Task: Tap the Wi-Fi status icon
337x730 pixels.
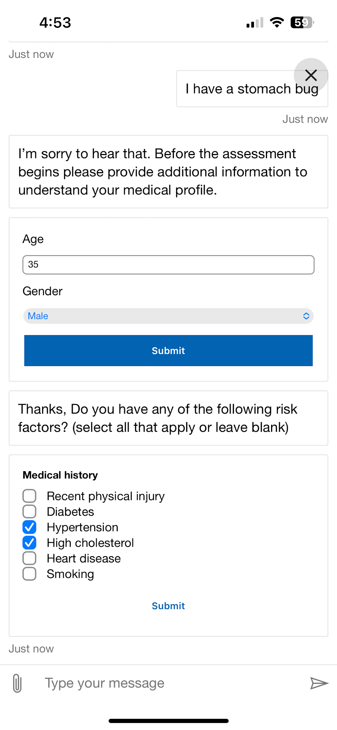Action: [277, 22]
